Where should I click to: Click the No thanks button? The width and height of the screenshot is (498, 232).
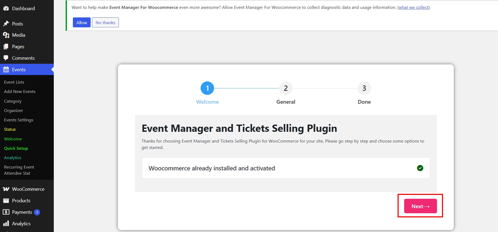tap(105, 23)
